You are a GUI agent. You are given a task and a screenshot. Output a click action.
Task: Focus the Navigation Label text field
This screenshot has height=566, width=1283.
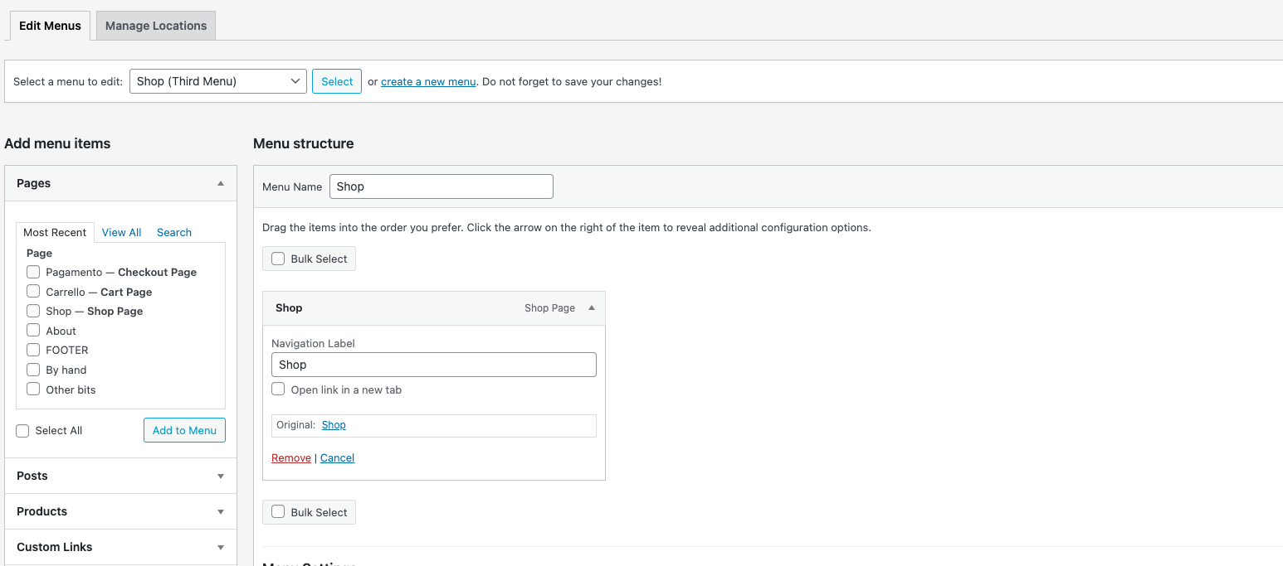click(x=433, y=365)
